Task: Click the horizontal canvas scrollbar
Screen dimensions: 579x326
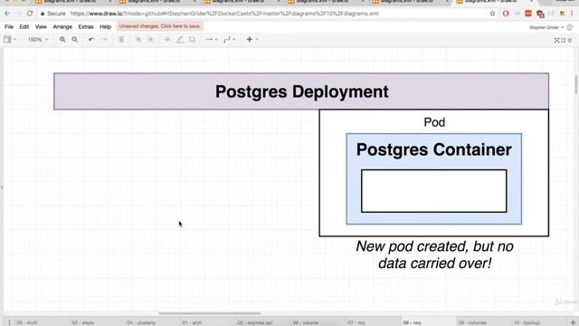Action: (210, 313)
